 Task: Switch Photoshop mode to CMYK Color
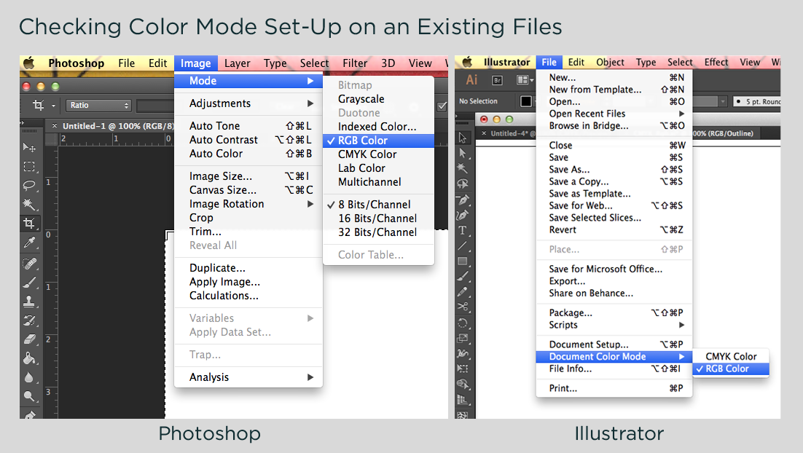[x=378, y=154]
